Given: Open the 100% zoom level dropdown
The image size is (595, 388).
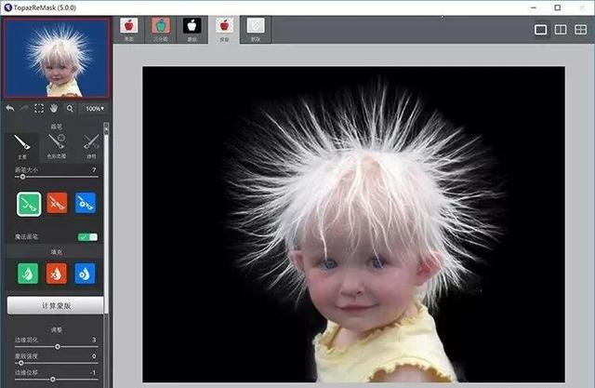Looking at the screenshot, I should (94, 109).
